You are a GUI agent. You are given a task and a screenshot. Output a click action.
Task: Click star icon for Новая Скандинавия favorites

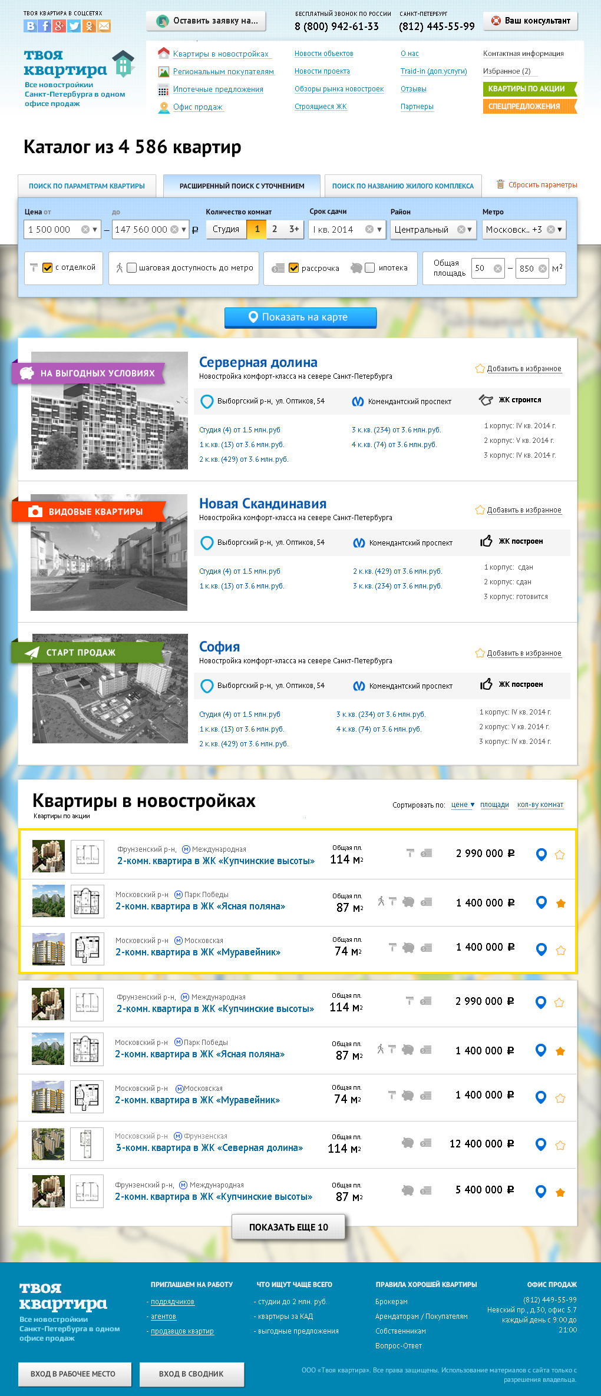tap(480, 510)
